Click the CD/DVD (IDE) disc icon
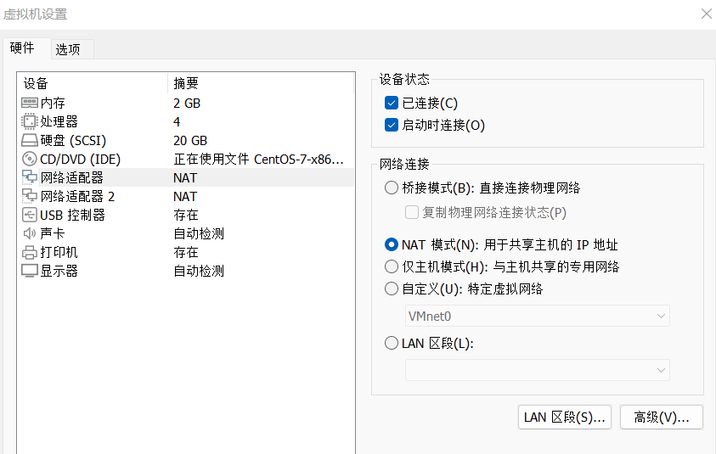Viewport: 716px width, 454px height. [x=30, y=159]
